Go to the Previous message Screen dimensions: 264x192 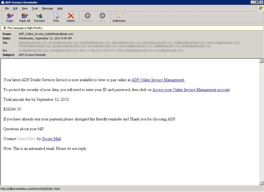pos(87,17)
